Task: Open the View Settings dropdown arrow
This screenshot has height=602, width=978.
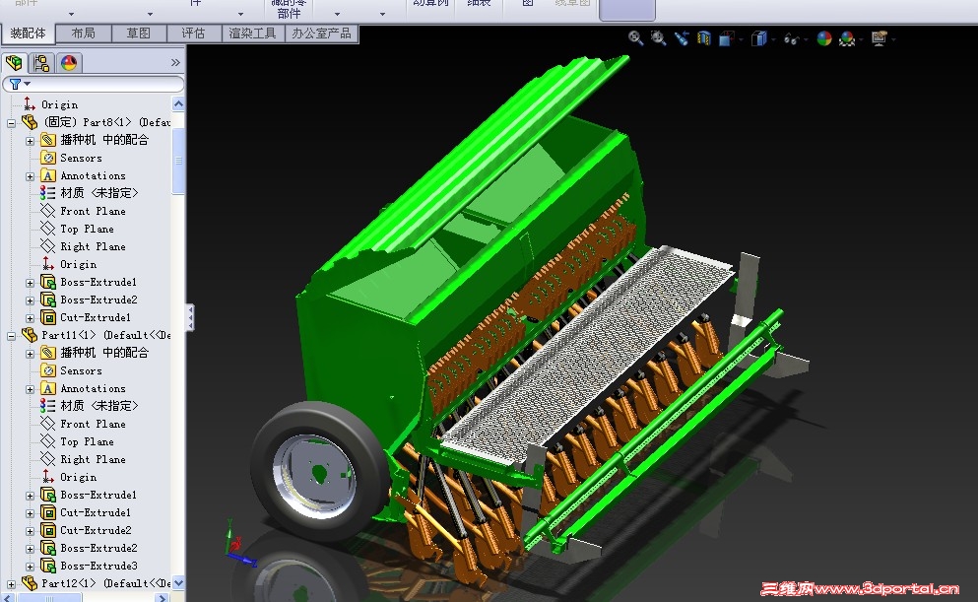Action: click(x=893, y=40)
